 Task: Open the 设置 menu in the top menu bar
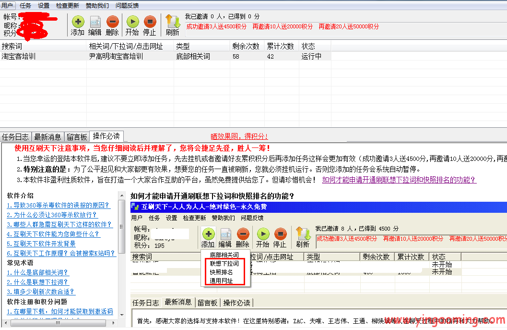click(44, 6)
